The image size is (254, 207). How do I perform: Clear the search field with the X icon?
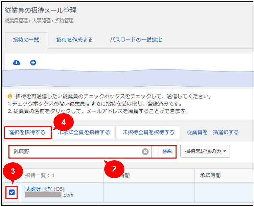(x=145, y=151)
